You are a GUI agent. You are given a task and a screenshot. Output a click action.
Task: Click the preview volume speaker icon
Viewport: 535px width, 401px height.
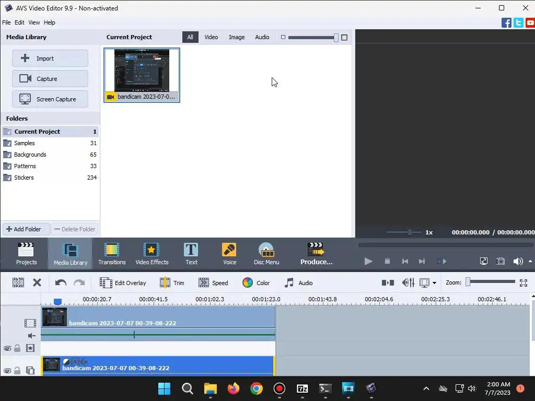click(518, 261)
